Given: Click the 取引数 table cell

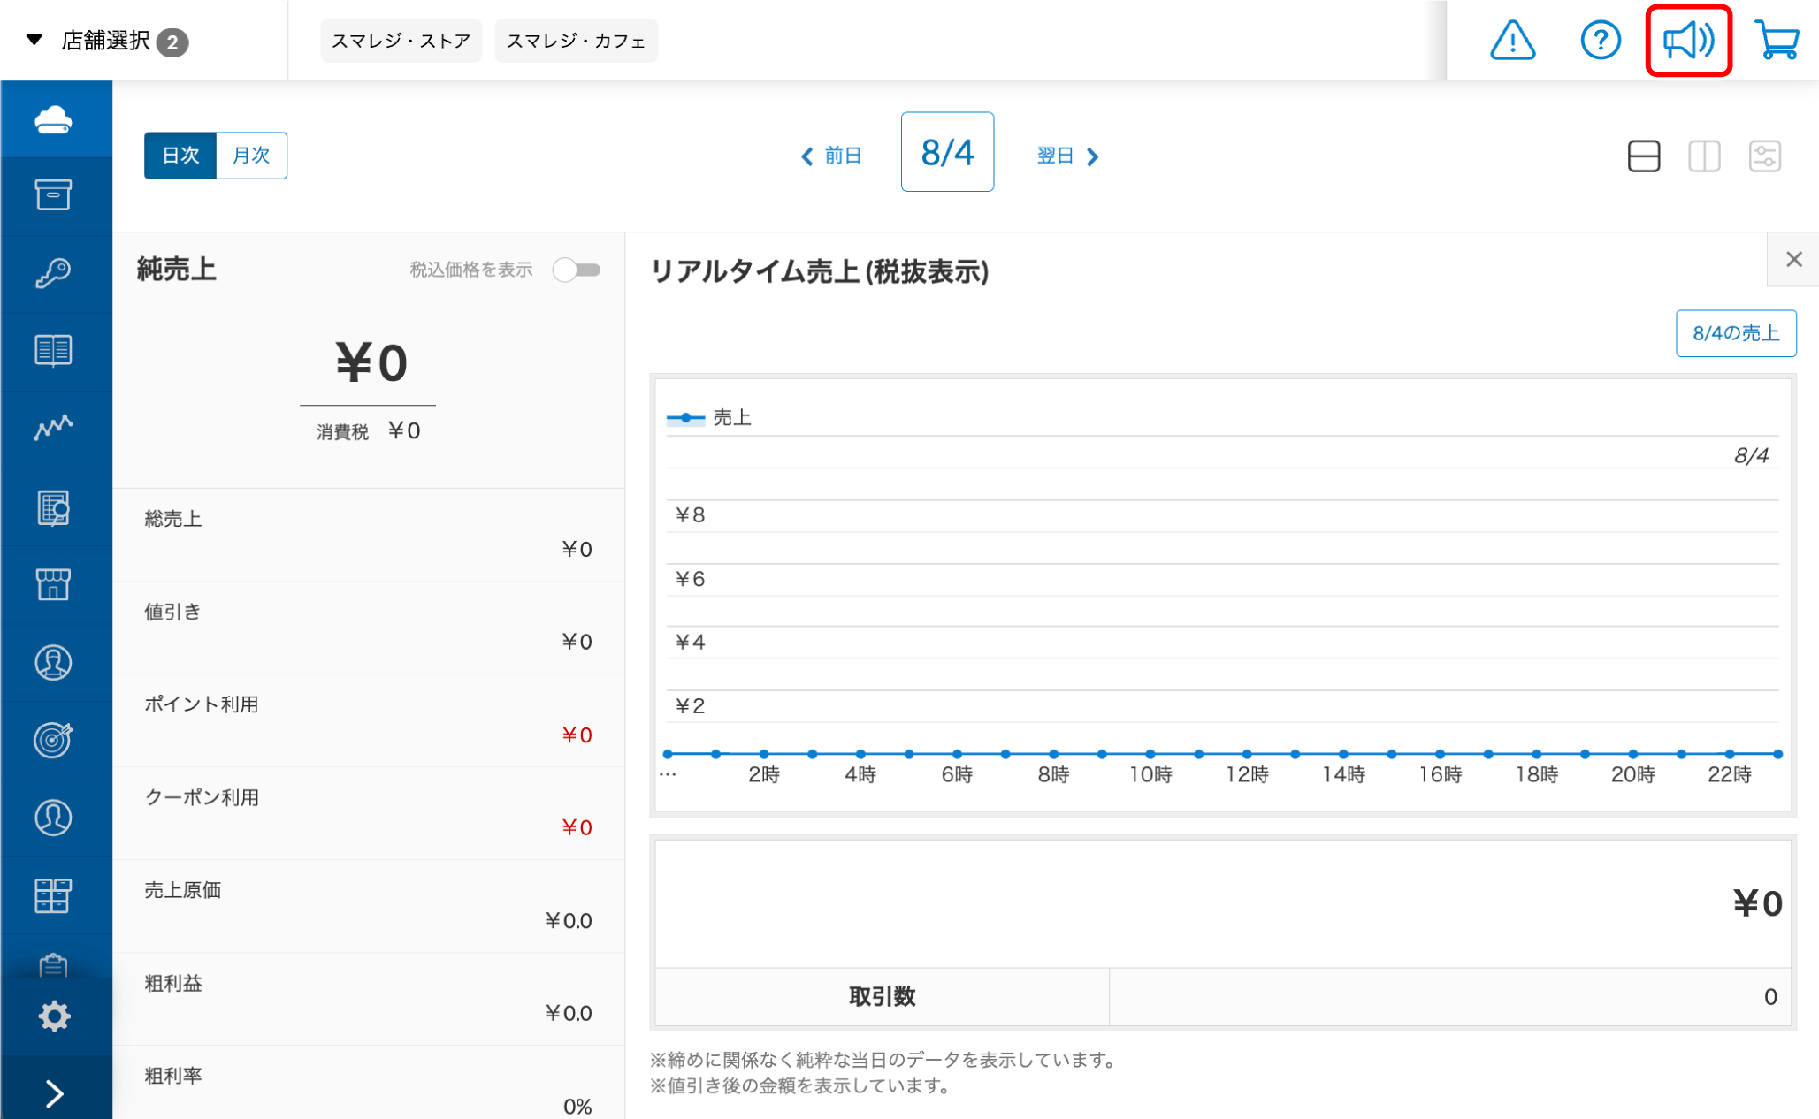Looking at the screenshot, I should [x=882, y=997].
